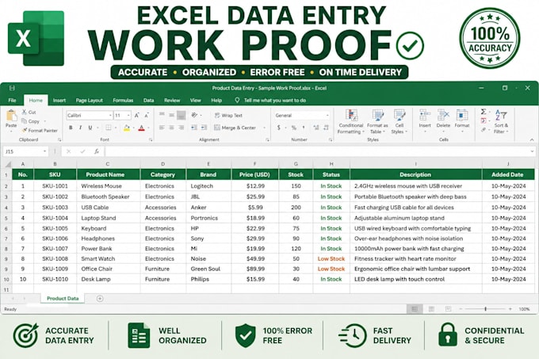Click the fx Insert Function icon
The height and width of the screenshot is (359, 539).
97,151
